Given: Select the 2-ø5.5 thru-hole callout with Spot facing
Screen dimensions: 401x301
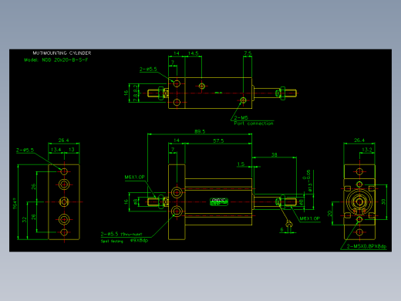Looking at the screenshot, I should [x=121, y=234].
